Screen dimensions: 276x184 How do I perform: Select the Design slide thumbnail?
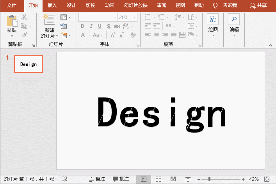28,64
